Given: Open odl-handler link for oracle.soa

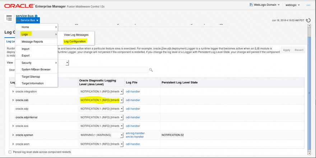Looking at the screenshot, I should 133,126.
